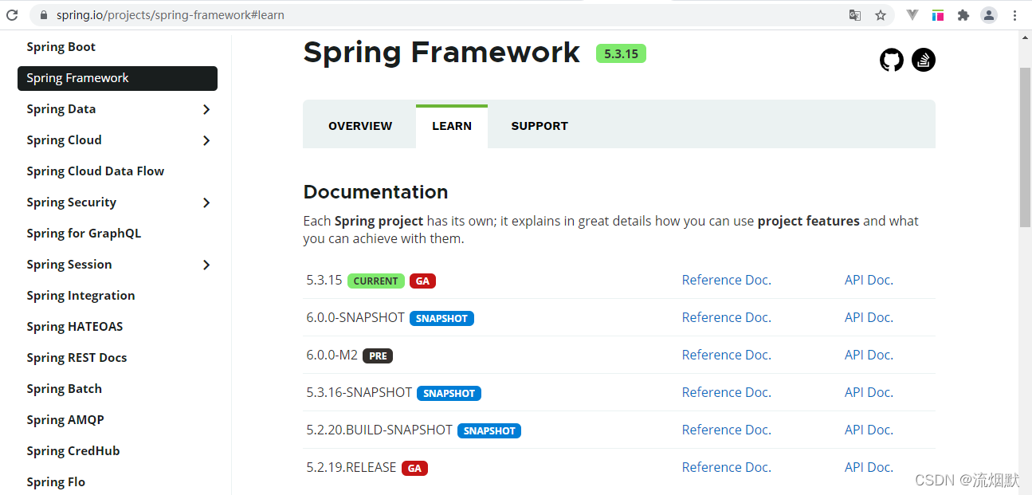Open Spring Data in the sidebar
1032x495 pixels.
click(x=61, y=109)
